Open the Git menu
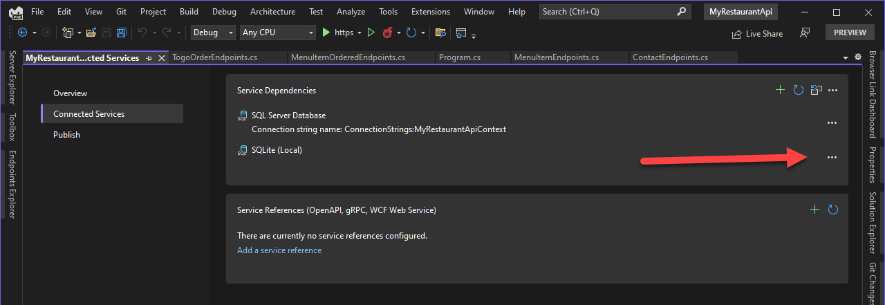Image resolution: width=885 pixels, height=305 pixels. click(x=121, y=12)
